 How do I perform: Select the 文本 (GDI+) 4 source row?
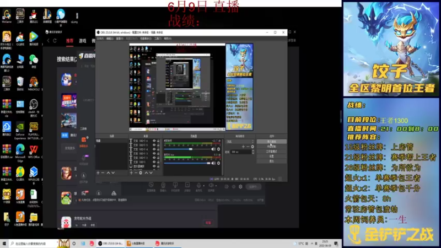point(144,149)
